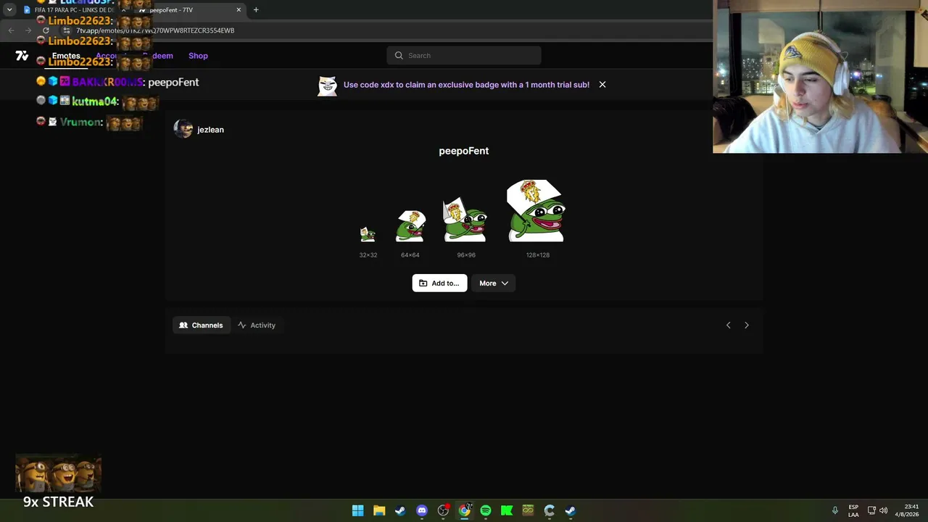Click the microphone tray icon

click(835, 510)
